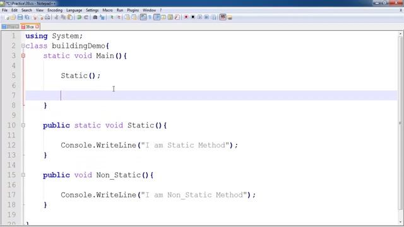This screenshot has width=404, height=227.
Task: Click the Stop Recording square button
Action: point(193,17)
